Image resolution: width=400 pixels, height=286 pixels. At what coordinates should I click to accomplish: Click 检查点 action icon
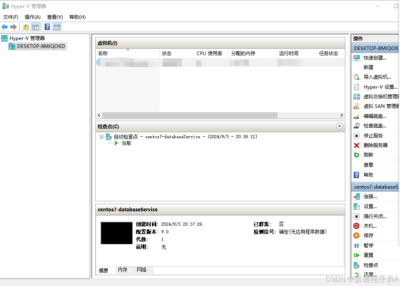(x=357, y=265)
